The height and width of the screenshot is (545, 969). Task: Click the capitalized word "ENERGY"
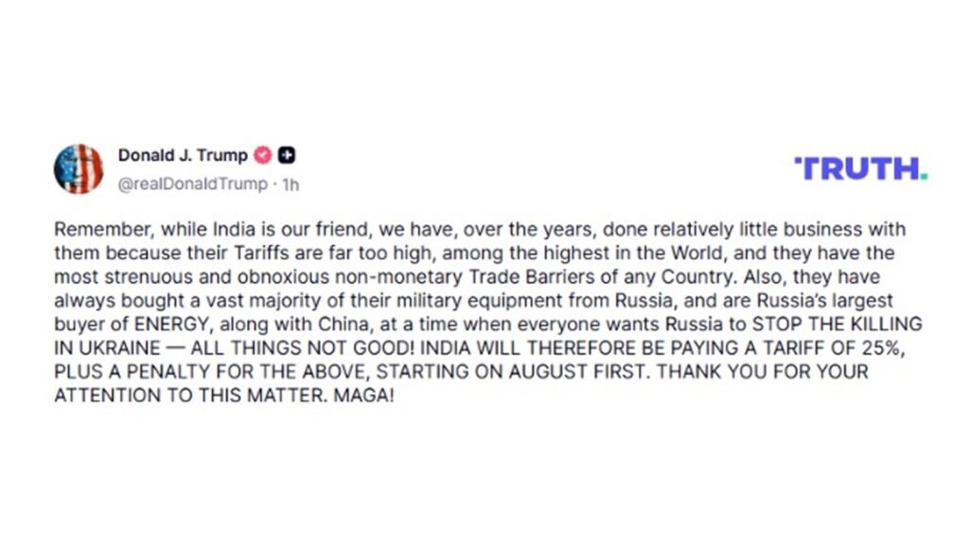(172, 325)
